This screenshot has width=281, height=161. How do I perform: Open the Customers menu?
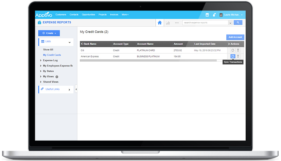(61, 15)
